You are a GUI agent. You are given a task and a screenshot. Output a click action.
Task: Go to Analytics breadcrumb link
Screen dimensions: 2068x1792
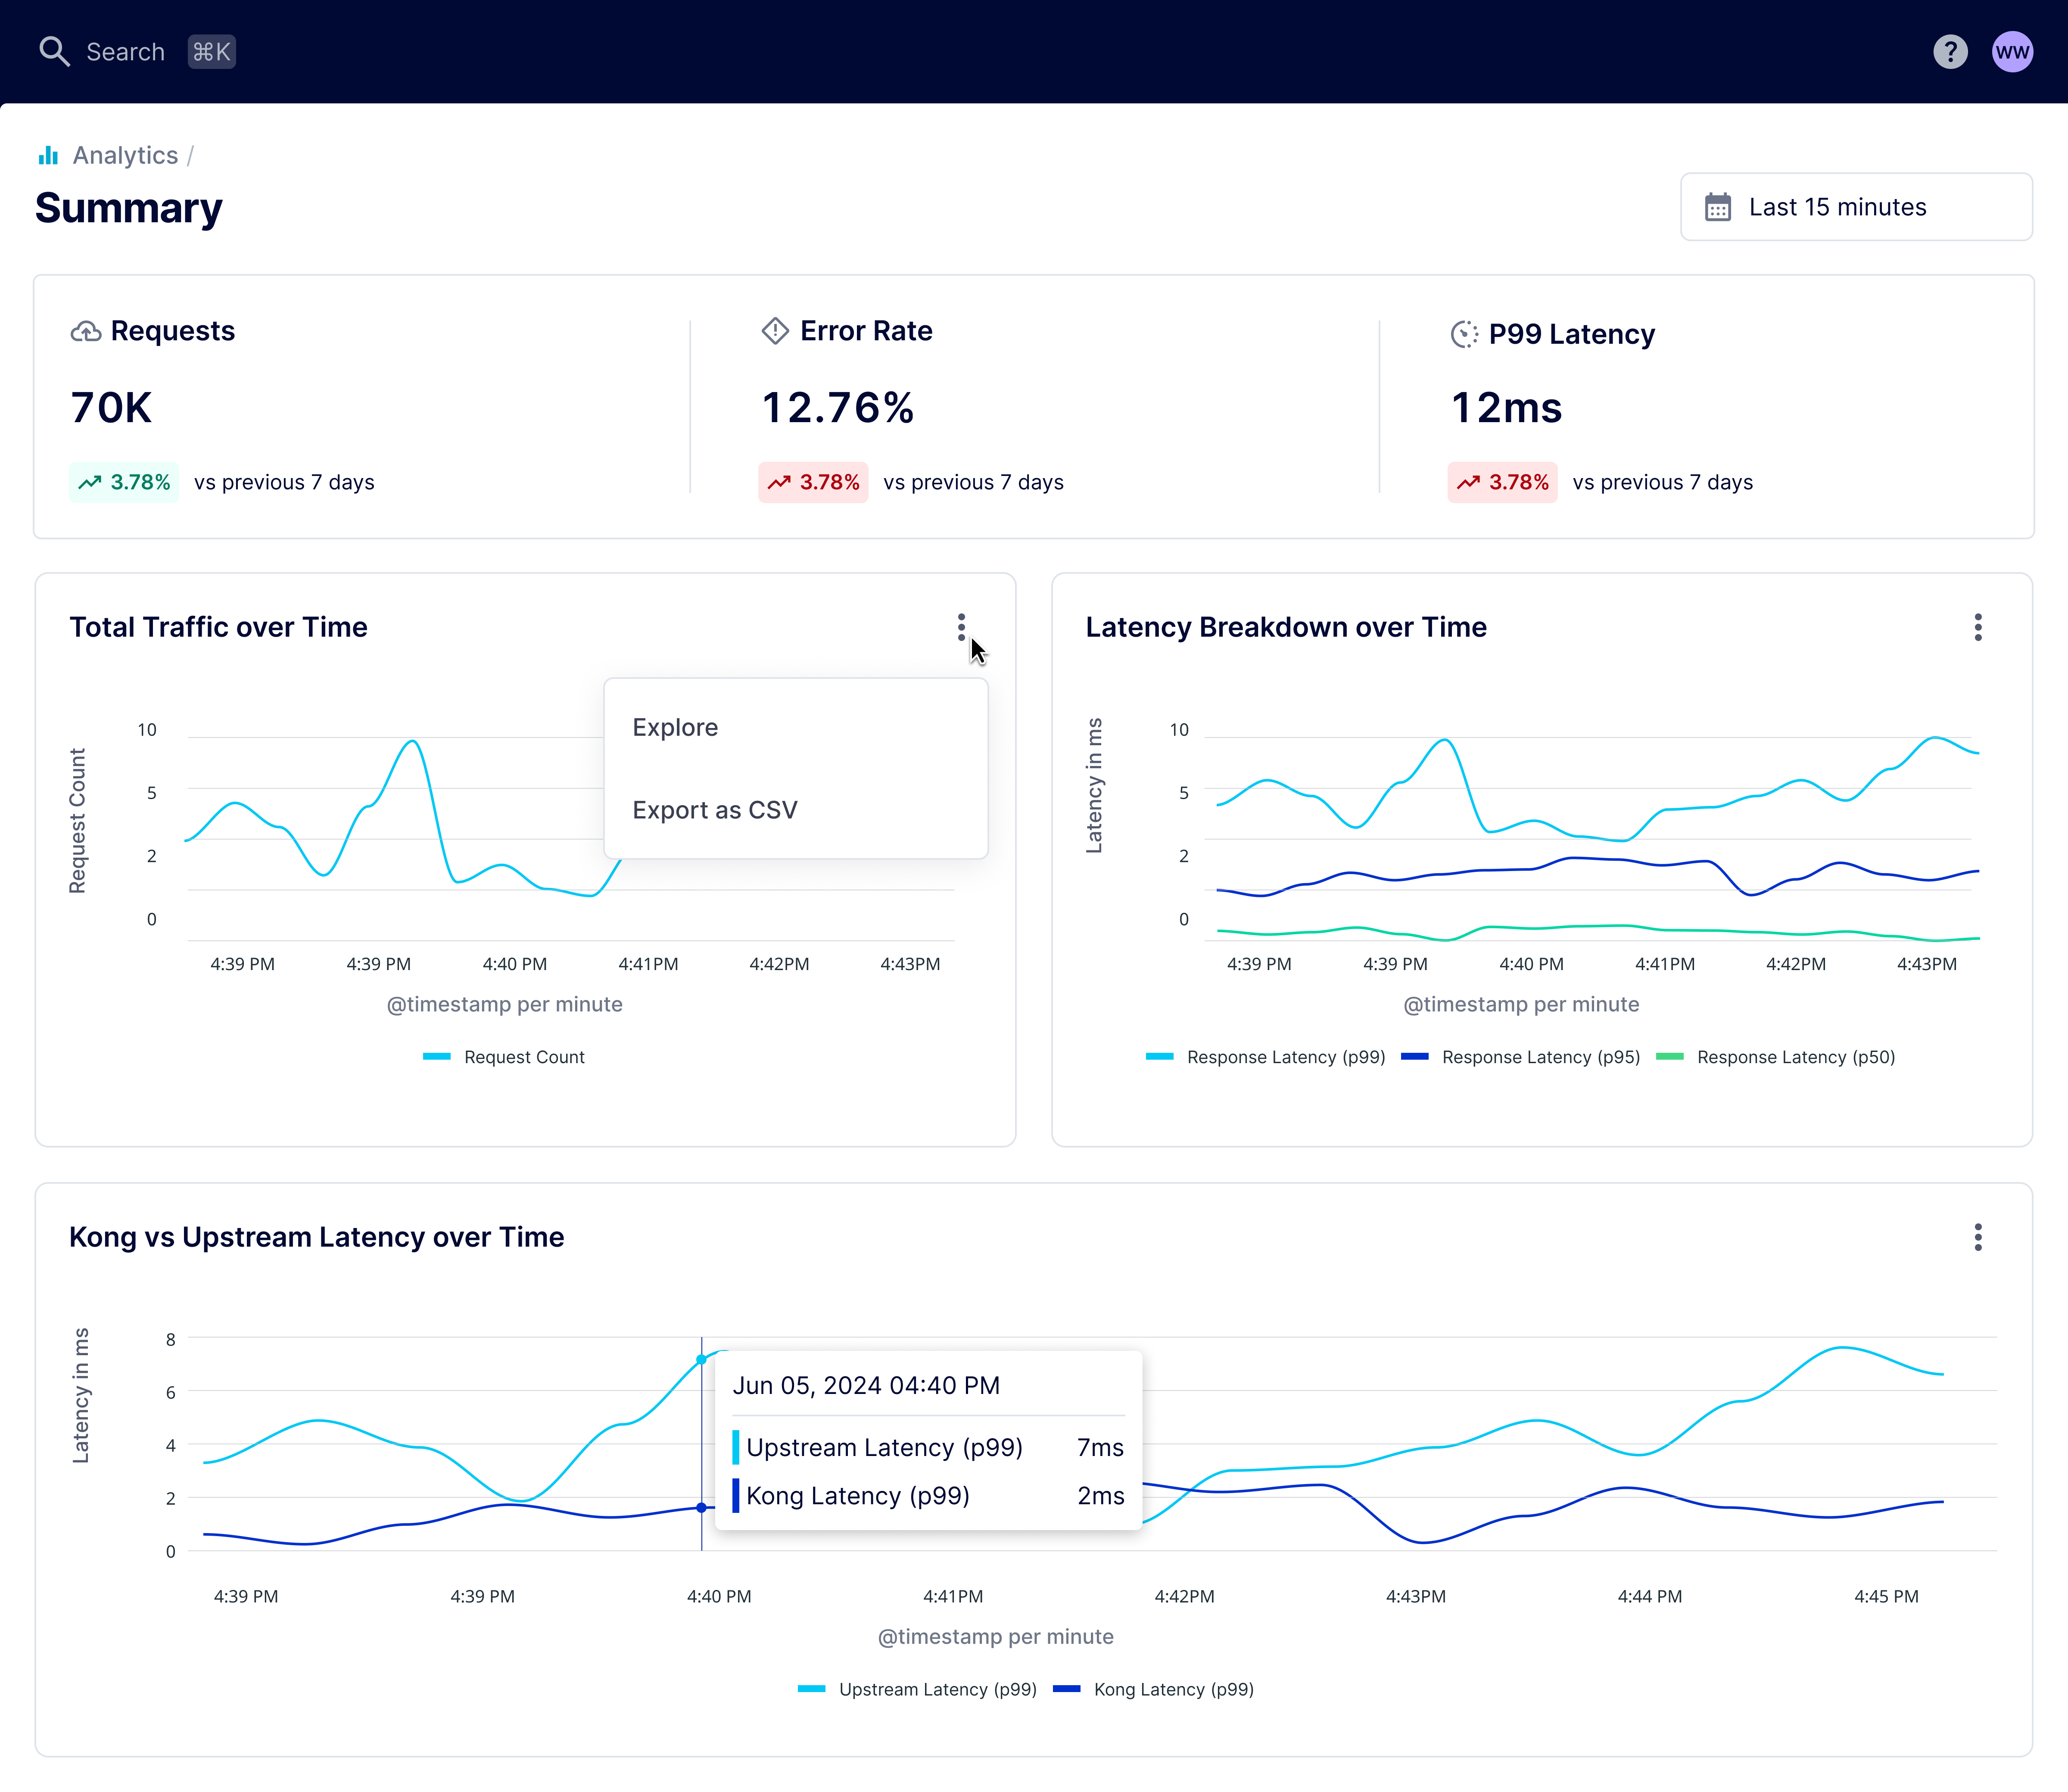point(125,155)
